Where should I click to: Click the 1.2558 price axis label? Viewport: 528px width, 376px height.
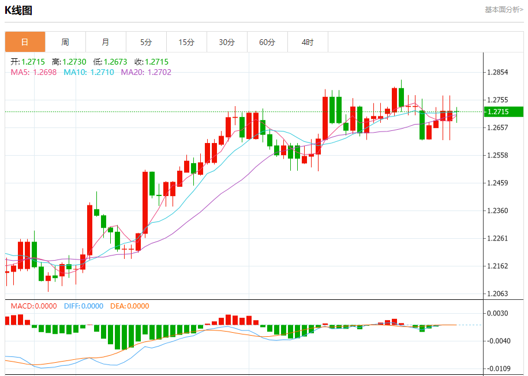(497, 155)
